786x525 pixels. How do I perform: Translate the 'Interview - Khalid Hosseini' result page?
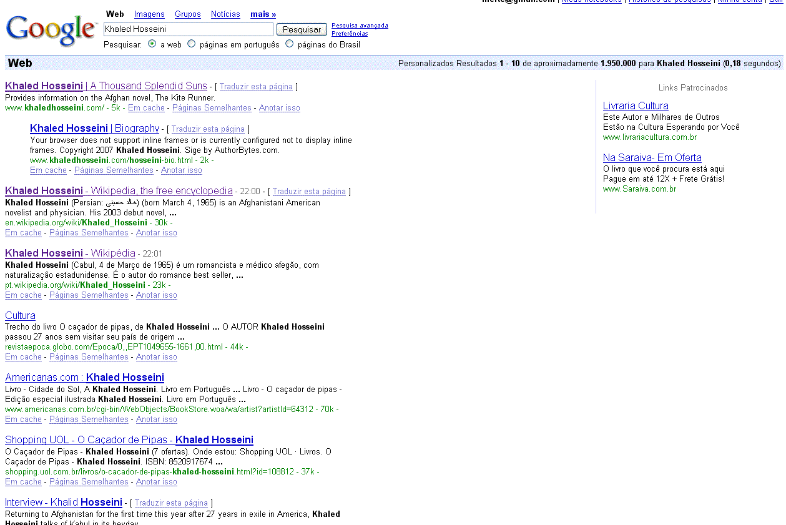[x=171, y=503]
